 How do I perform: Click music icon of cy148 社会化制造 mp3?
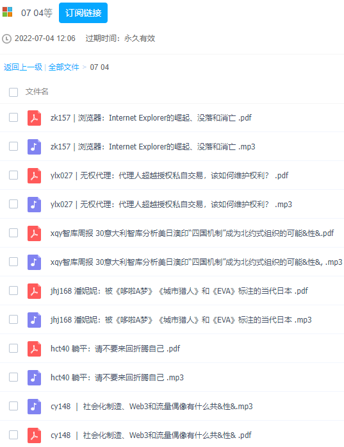34,406
